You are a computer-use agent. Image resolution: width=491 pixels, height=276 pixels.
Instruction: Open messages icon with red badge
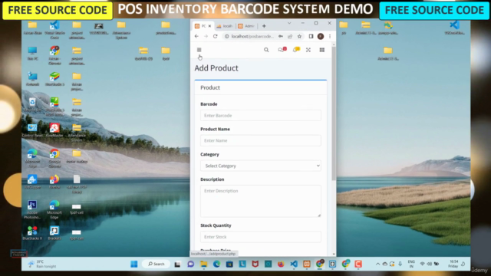pyautogui.click(x=282, y=49)
